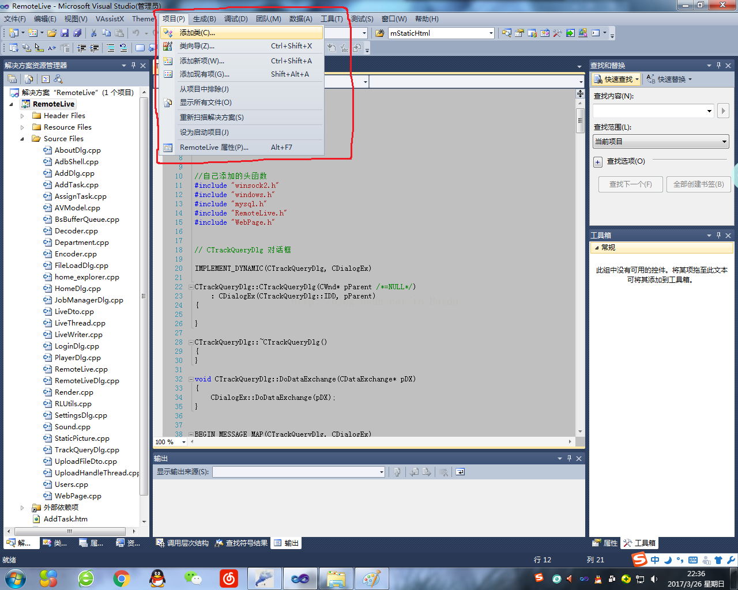Pin the Find and Replace panel
This screenshot has width=738, height=590.
point(718,65)
